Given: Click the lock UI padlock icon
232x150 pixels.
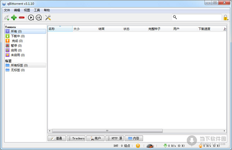Looking at the screenshot, I should pos(226,18).
